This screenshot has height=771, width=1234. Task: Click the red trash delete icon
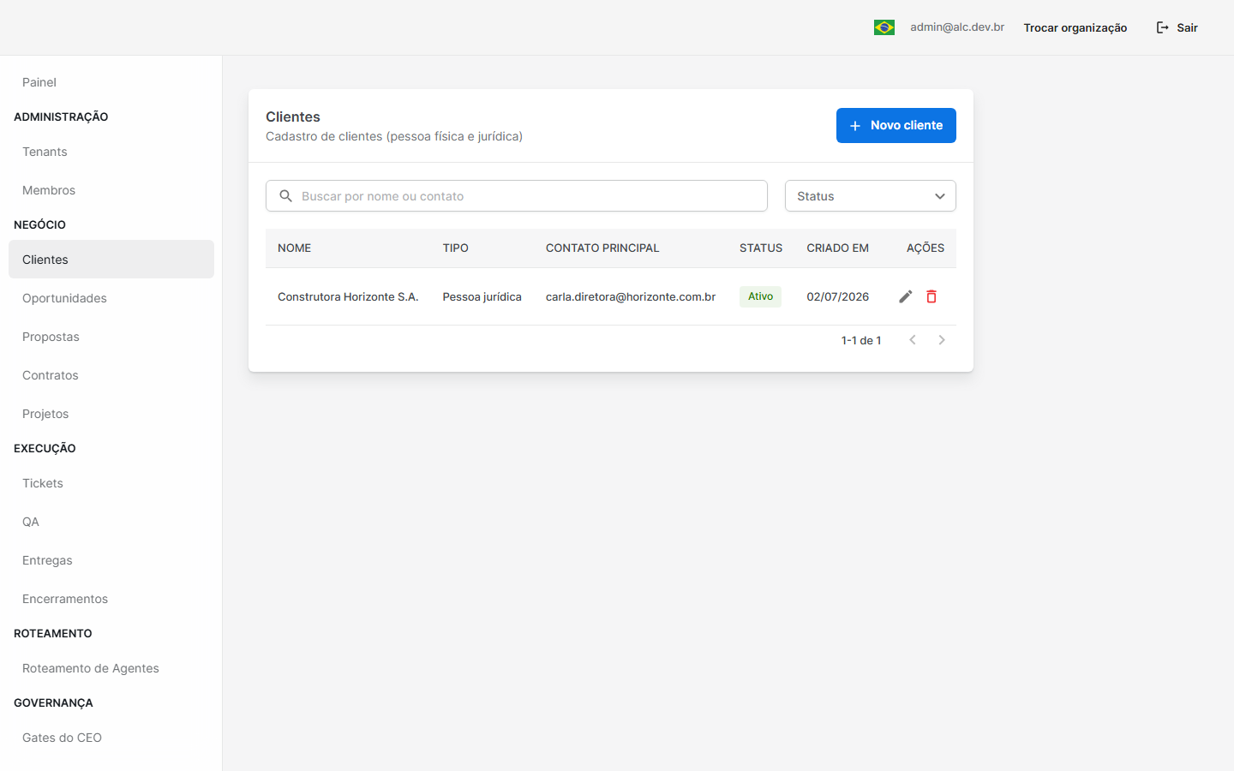pyautogui.click(x=931, y=296)
